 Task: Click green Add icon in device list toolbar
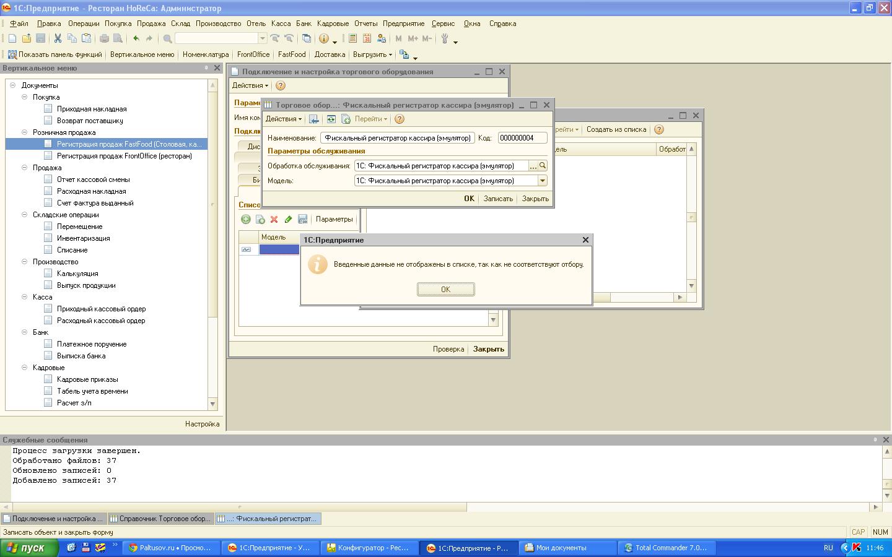point(246,219)
